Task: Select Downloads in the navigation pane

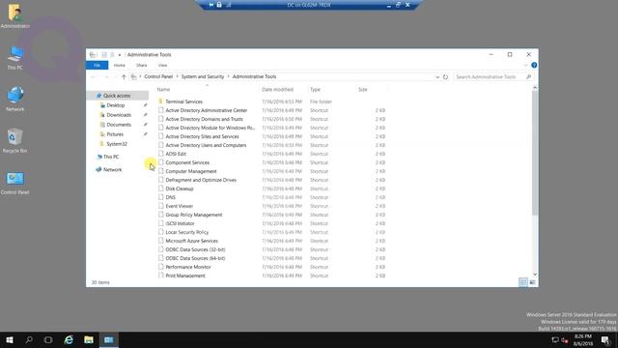Action: click(x=119, y=115)
